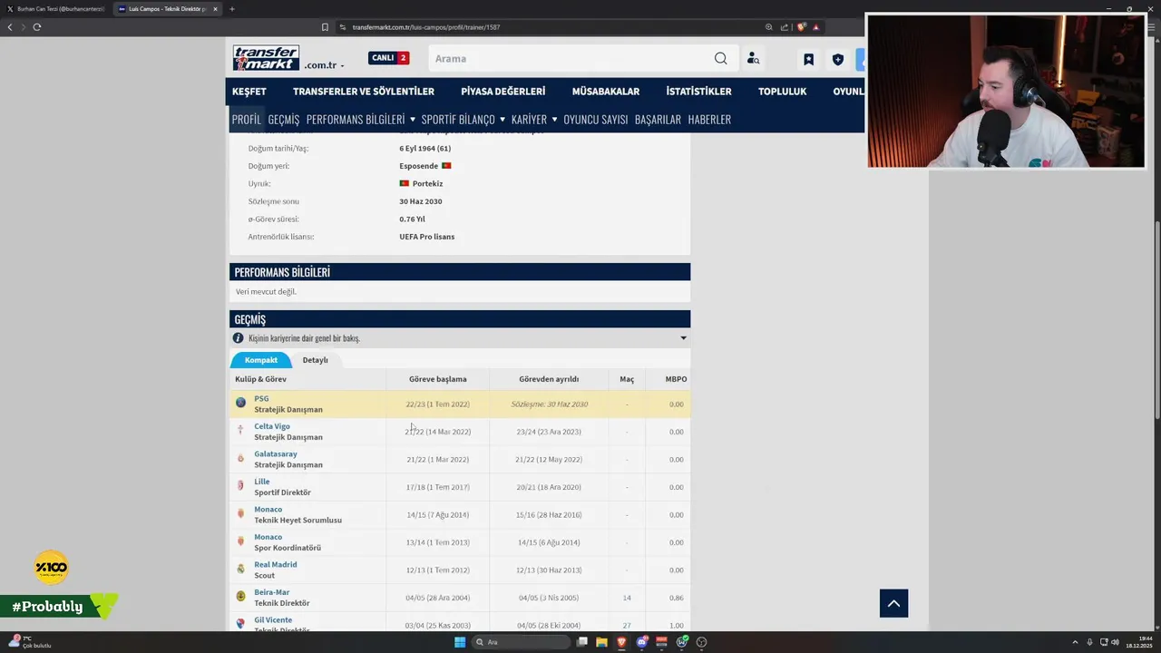Click the search magnifier icon
This screenshot has width=1161, height=653.
[x=720, y=58]
